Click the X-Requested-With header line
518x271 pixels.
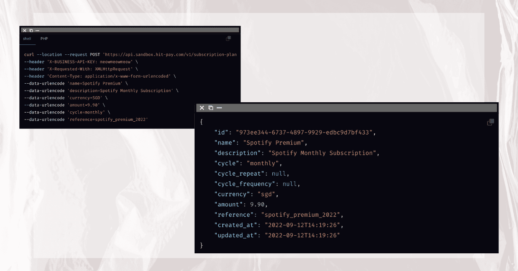pos(81,69)
